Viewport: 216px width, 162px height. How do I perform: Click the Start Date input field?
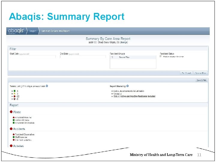(x=33, y=57)
